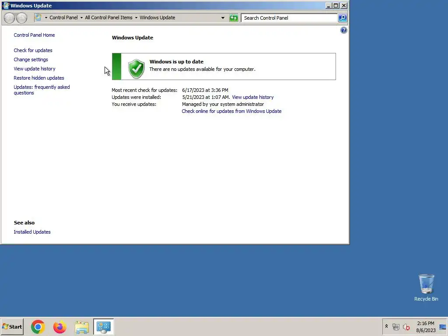Viewport: 448px width, 336px height.
Task: Click View update history beside install date
Action: (252, 97)
